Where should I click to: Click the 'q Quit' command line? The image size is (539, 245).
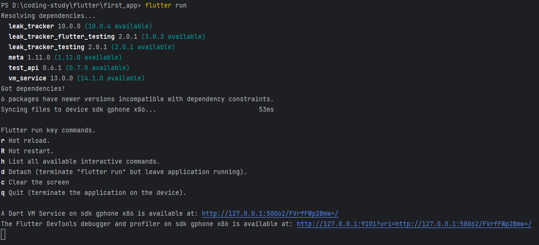coord(93,193)
